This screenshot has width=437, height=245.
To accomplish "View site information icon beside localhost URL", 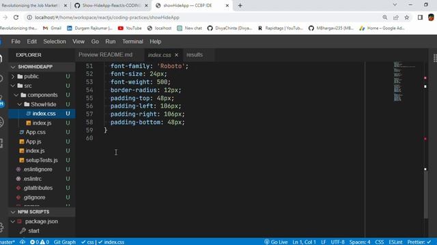I will tap(29, 17).
